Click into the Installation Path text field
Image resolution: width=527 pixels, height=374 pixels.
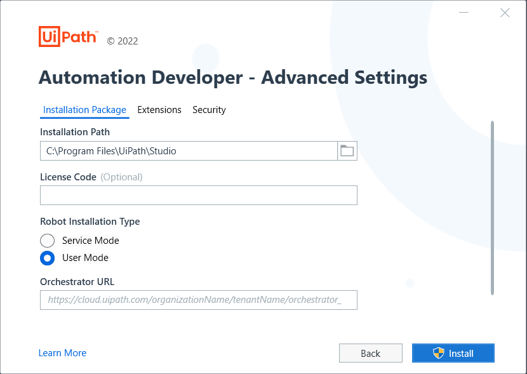pos(189,150)
